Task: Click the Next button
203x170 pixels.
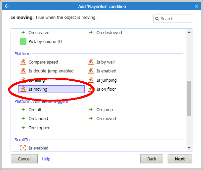Action: coord(180,159)
